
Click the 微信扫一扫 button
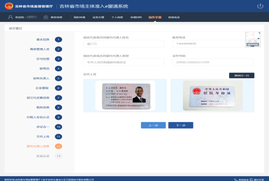(242, 75)
